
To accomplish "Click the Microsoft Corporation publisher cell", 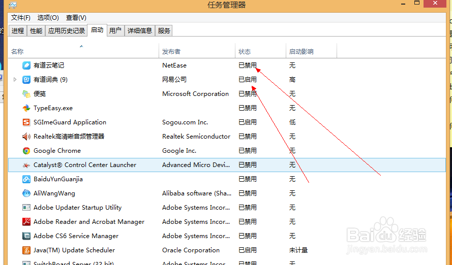I will click(195, 94).
